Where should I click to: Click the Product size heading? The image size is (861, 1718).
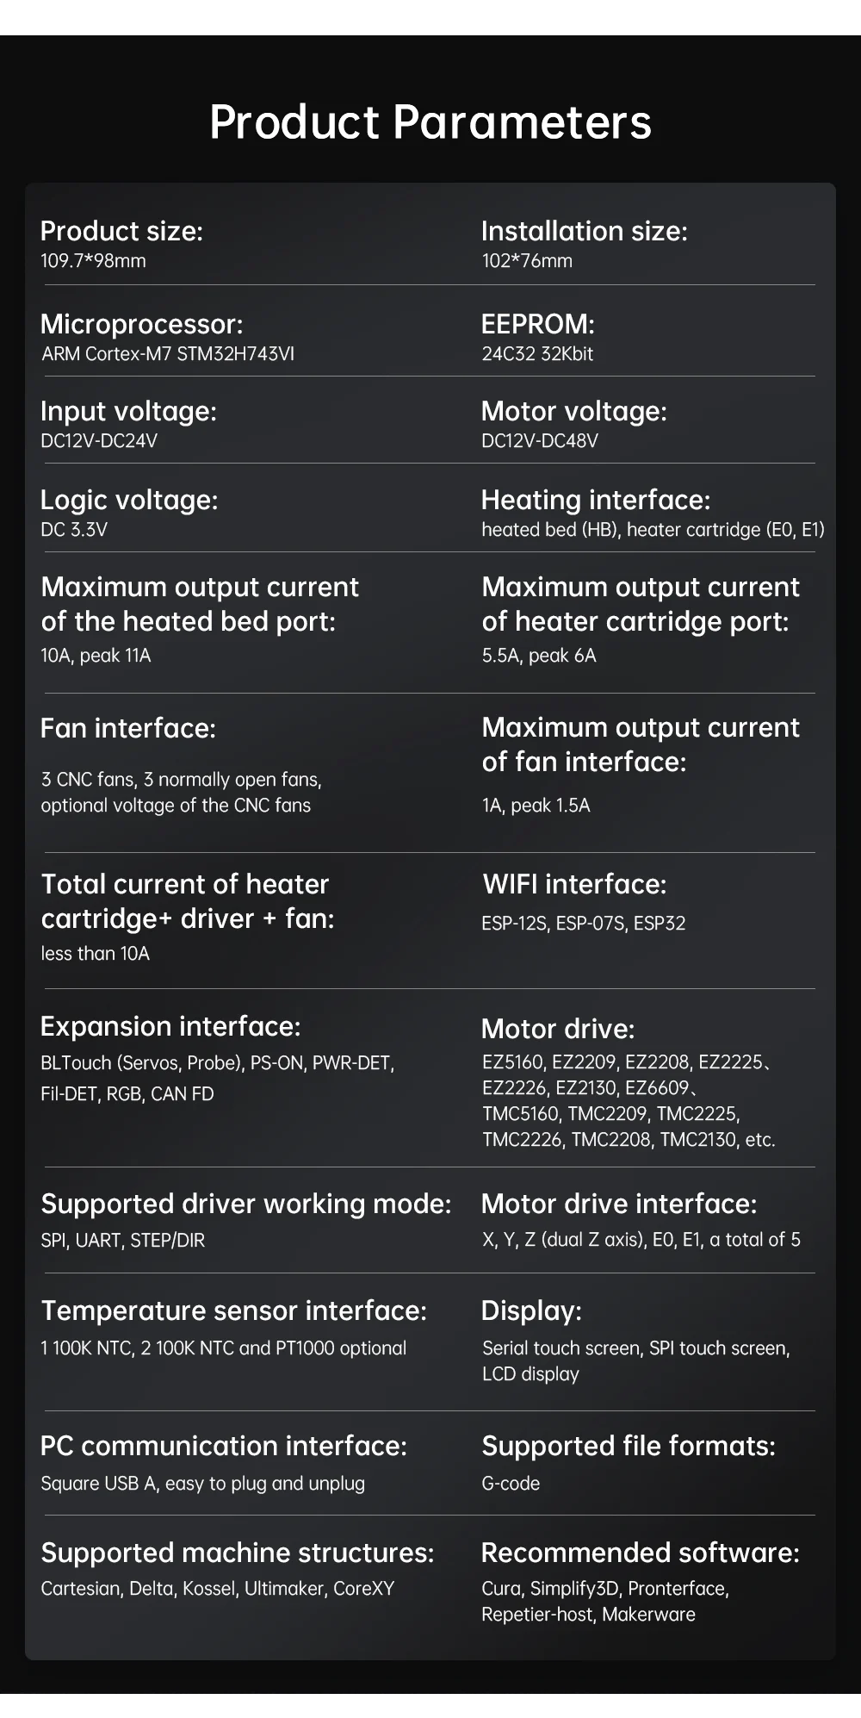(x=121, y=231)
